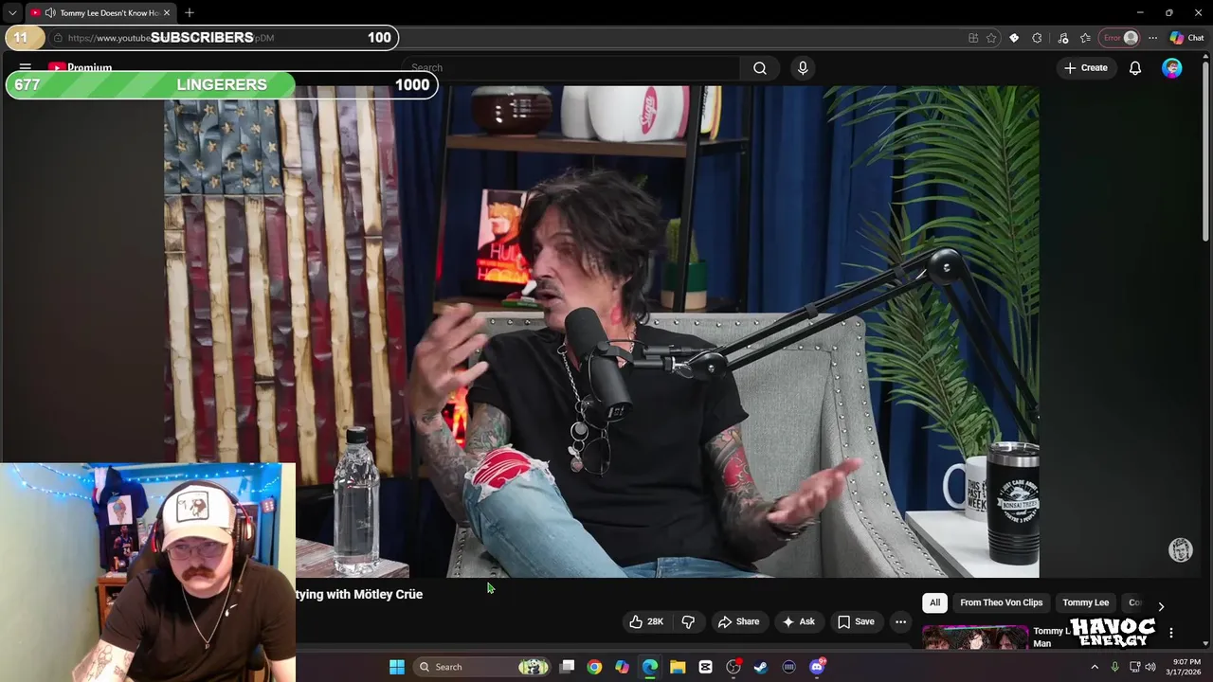Open File Explorer from taskbar

coord(678,667)
